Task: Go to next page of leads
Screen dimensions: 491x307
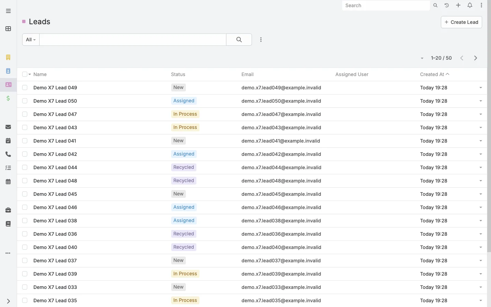Action: pyautogui.click(x=476, y=58)
